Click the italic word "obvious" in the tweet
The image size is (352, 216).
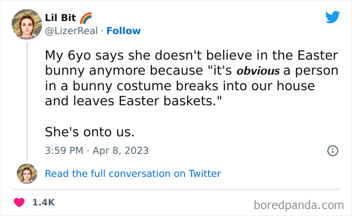pyautogui.click(x=257, y=70)
